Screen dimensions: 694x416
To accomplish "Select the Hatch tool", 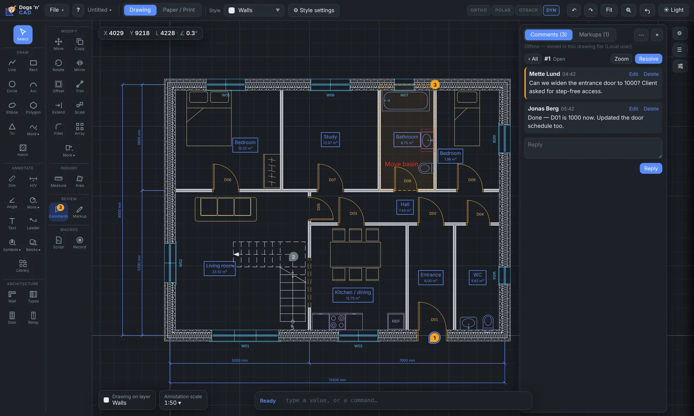I will click(x=23, y=150).
